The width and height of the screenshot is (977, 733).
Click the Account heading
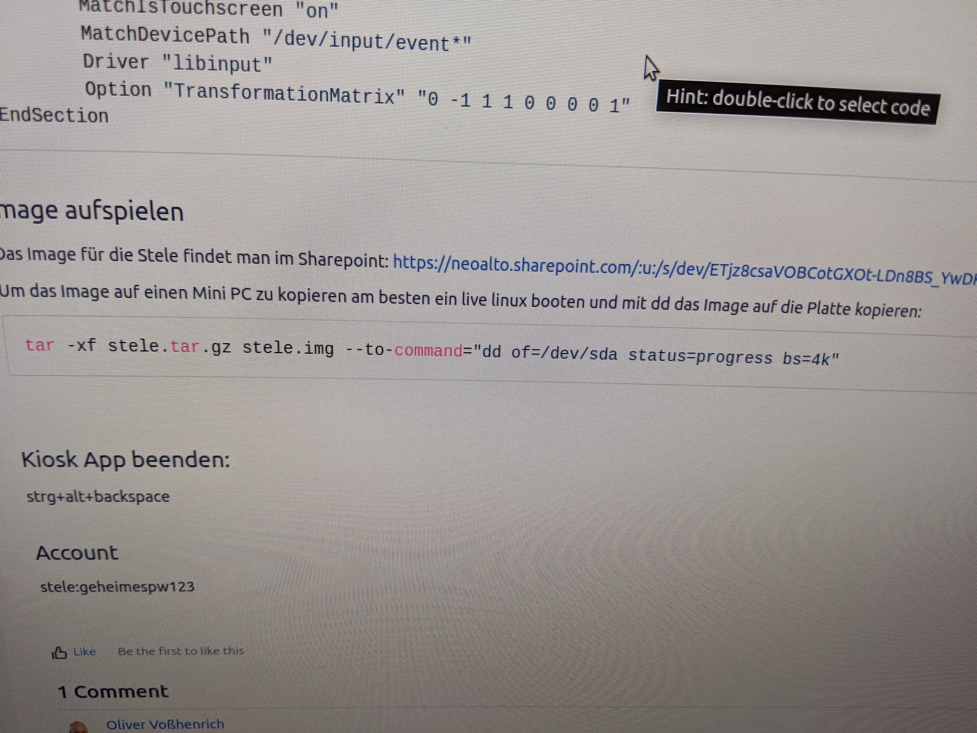(x=77, y=553)
